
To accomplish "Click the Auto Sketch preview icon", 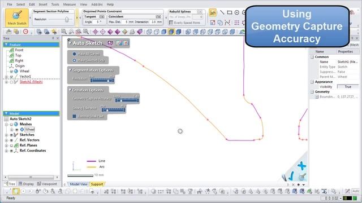I will [x=110, y=43].
